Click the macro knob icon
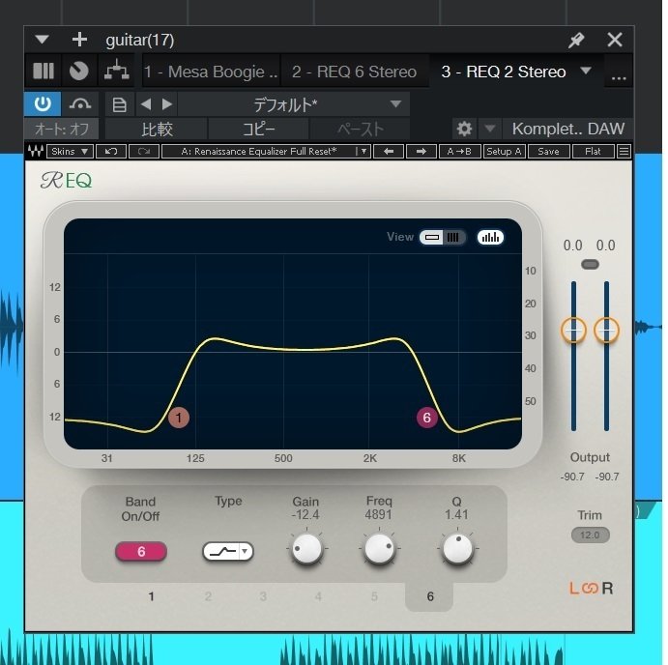668x665 pixels. pos(79,72)
